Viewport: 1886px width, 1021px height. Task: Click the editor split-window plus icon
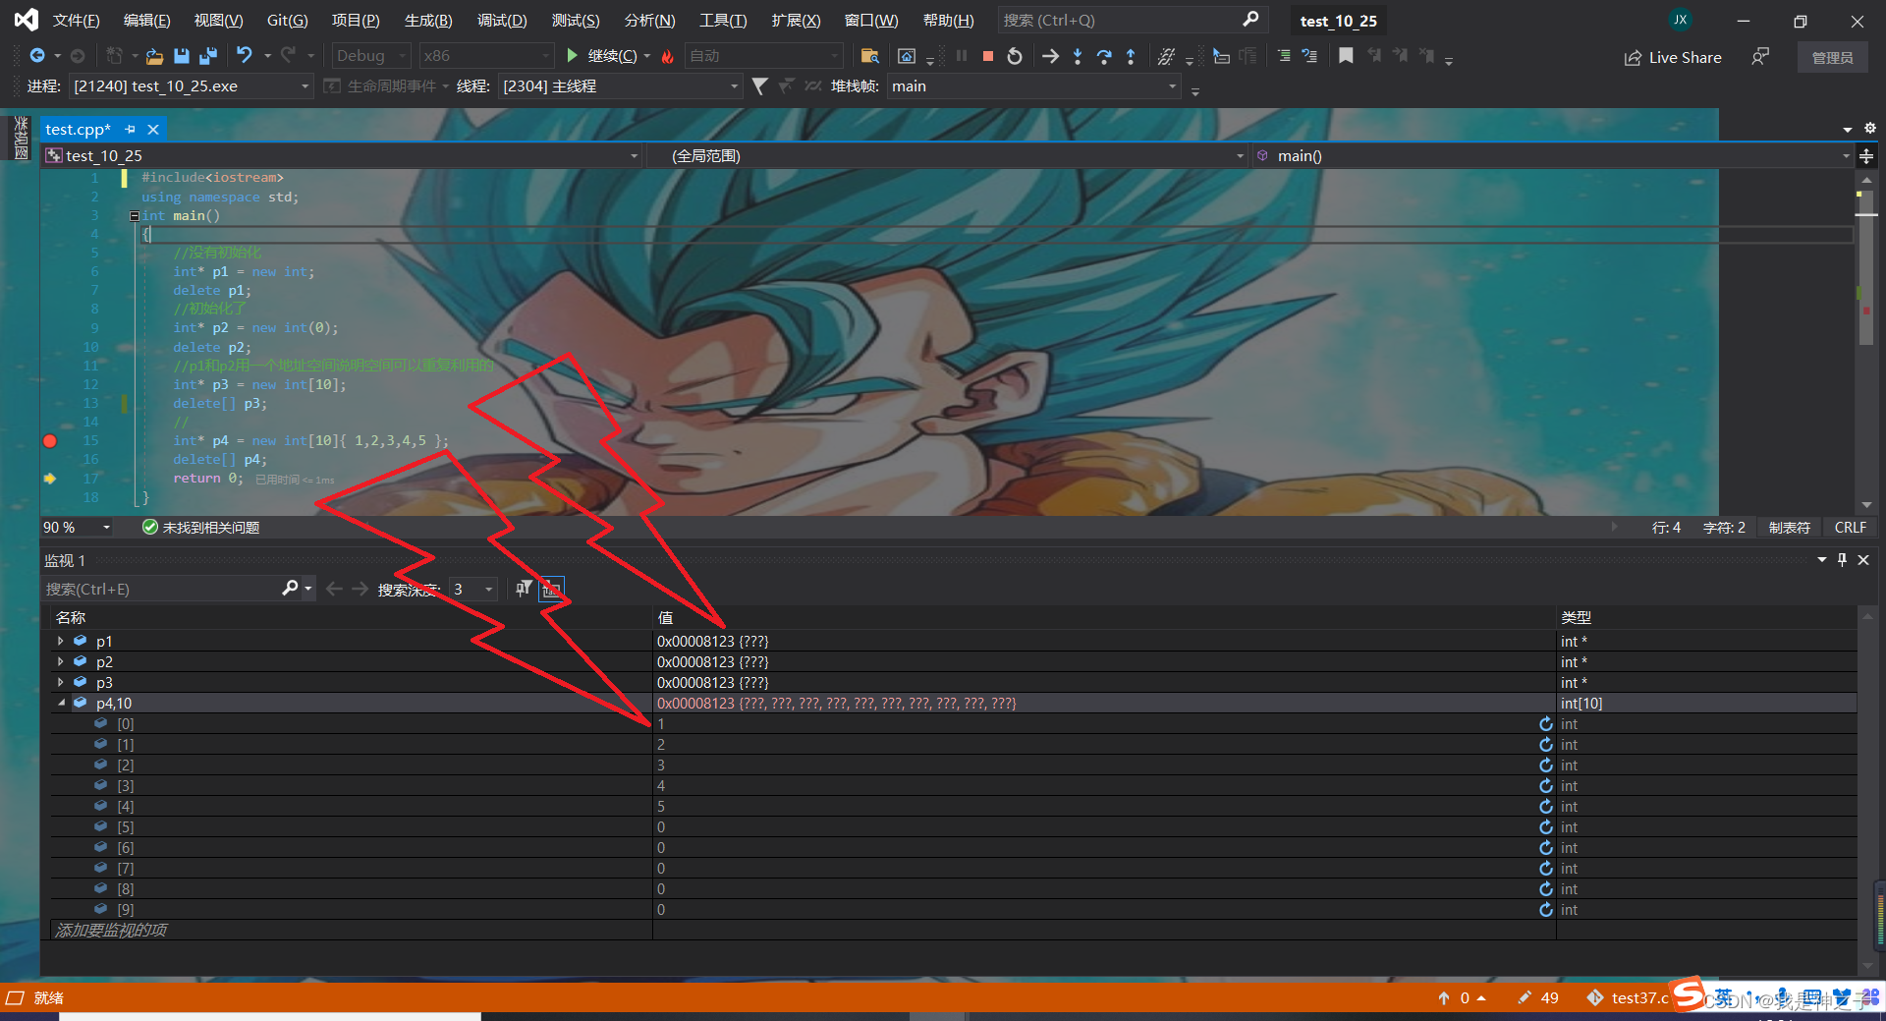[x=1866, y=156]
